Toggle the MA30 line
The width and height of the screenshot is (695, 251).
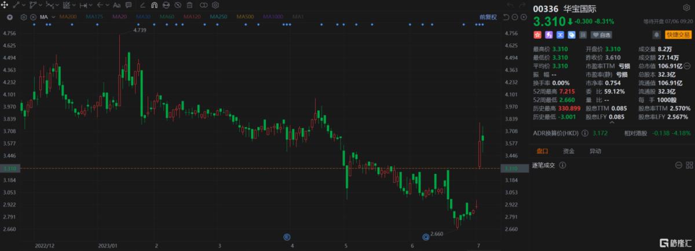coord(143,17)
